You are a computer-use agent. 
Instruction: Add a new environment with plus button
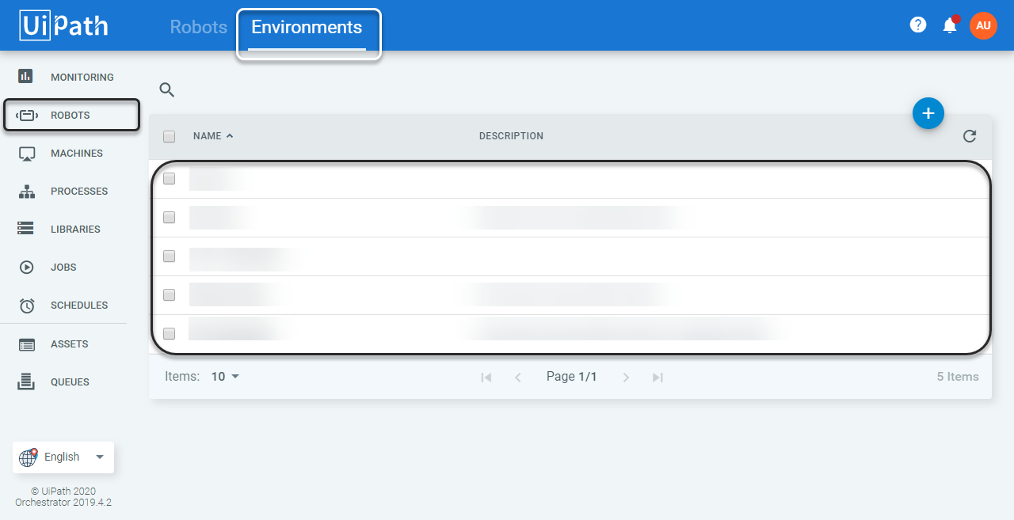(x=928, y=113)
